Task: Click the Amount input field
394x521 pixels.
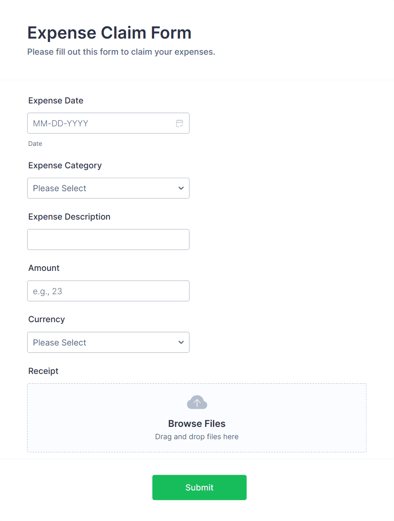Action: pos(108,291)
